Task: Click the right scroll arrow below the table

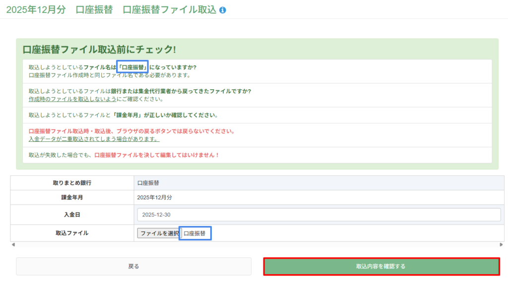Action: [501, 245]
